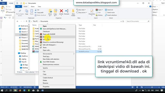Click the Task View taskbar icon

tap(11, 90)
